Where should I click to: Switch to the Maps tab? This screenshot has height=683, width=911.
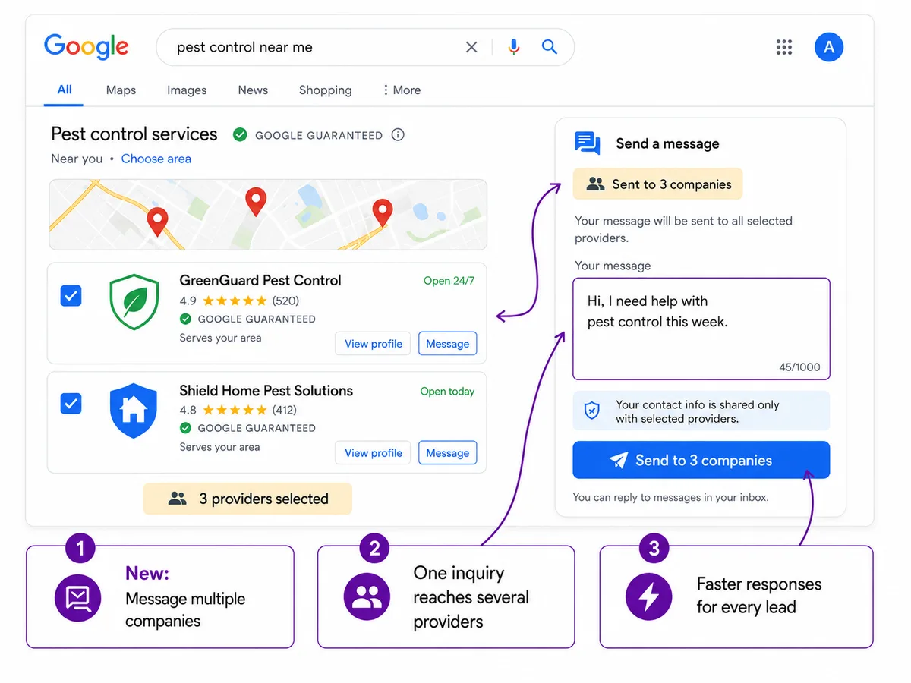121,90
